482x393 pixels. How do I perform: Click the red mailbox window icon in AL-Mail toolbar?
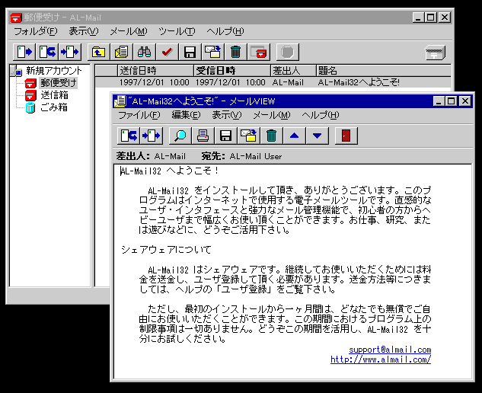pyautogui.click(x=258, y=52)
